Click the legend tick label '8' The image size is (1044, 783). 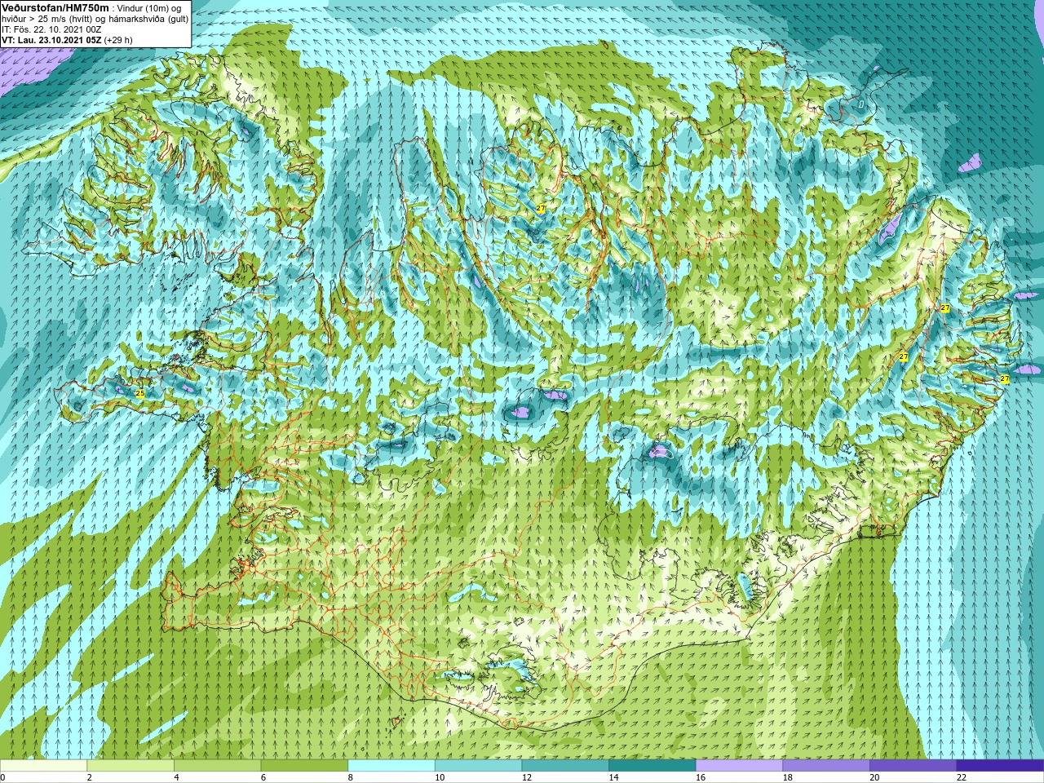pyautogui.click(x=351, y=777)
